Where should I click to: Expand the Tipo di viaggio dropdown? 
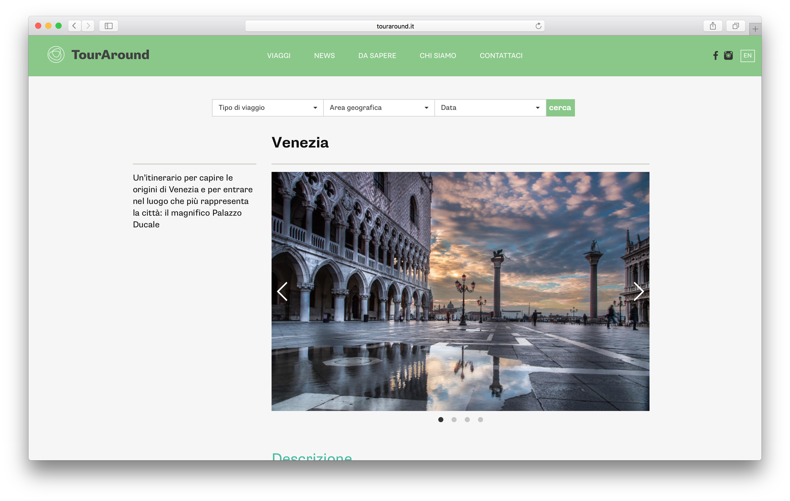point(268,108)
